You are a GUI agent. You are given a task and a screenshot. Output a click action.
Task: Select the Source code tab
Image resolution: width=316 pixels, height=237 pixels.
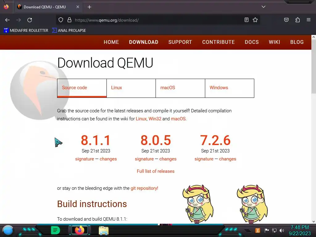[82, 88]
